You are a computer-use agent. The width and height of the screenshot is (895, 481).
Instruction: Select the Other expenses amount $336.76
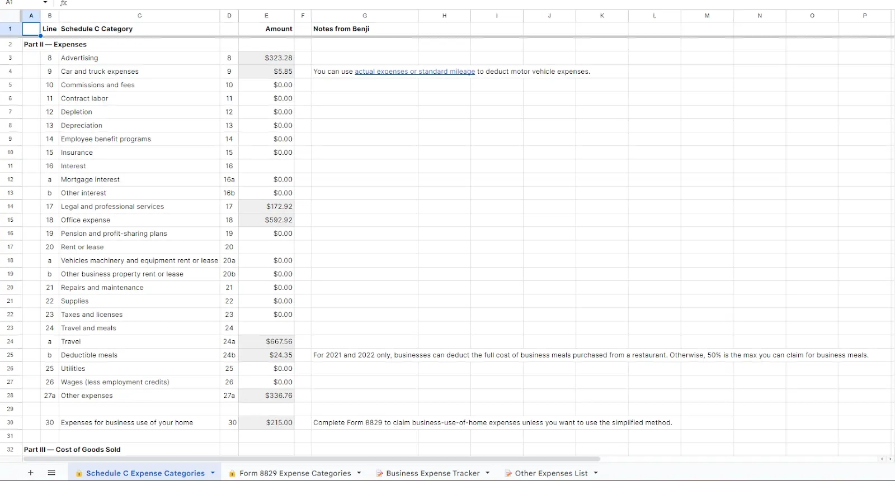tap(266, 396)
